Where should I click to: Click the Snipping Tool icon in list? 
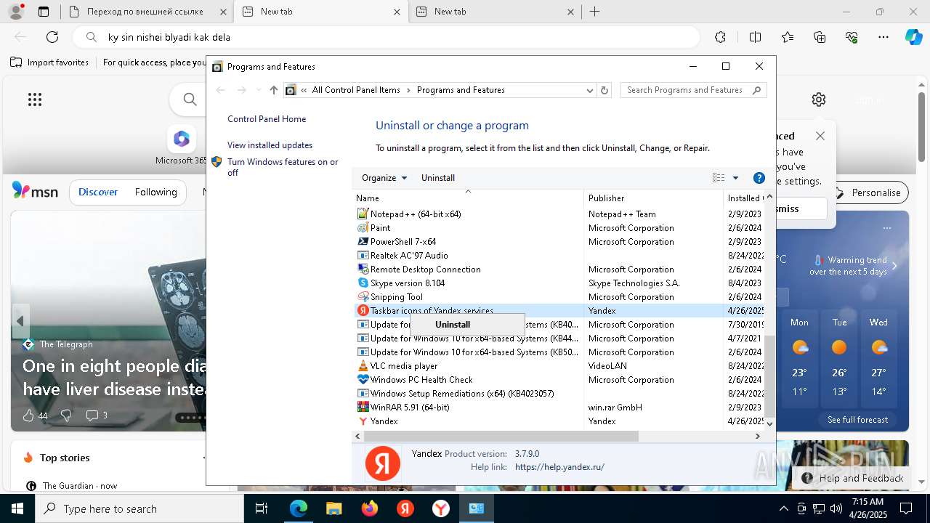363,296
